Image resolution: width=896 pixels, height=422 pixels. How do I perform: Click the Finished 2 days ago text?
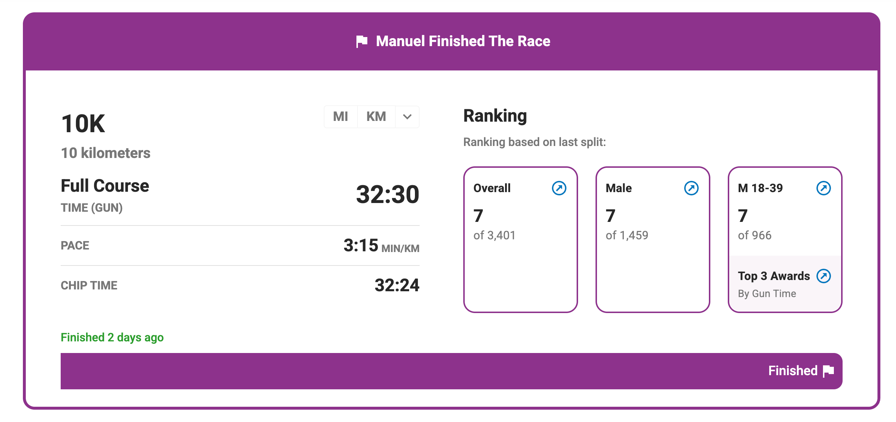click(x=112, y=337)
